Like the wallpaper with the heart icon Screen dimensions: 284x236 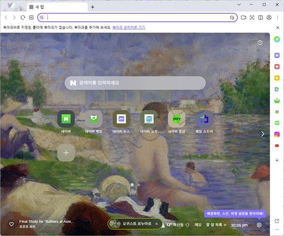[12, 224]
